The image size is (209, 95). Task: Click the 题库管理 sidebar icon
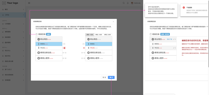[3, 42]
